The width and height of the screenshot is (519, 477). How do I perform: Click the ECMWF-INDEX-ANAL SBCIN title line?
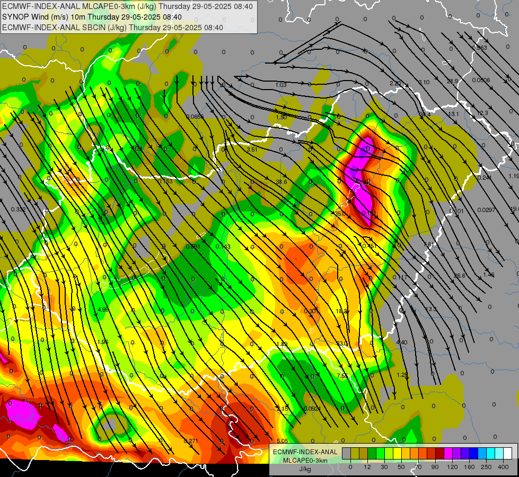(x=112, y=28)
